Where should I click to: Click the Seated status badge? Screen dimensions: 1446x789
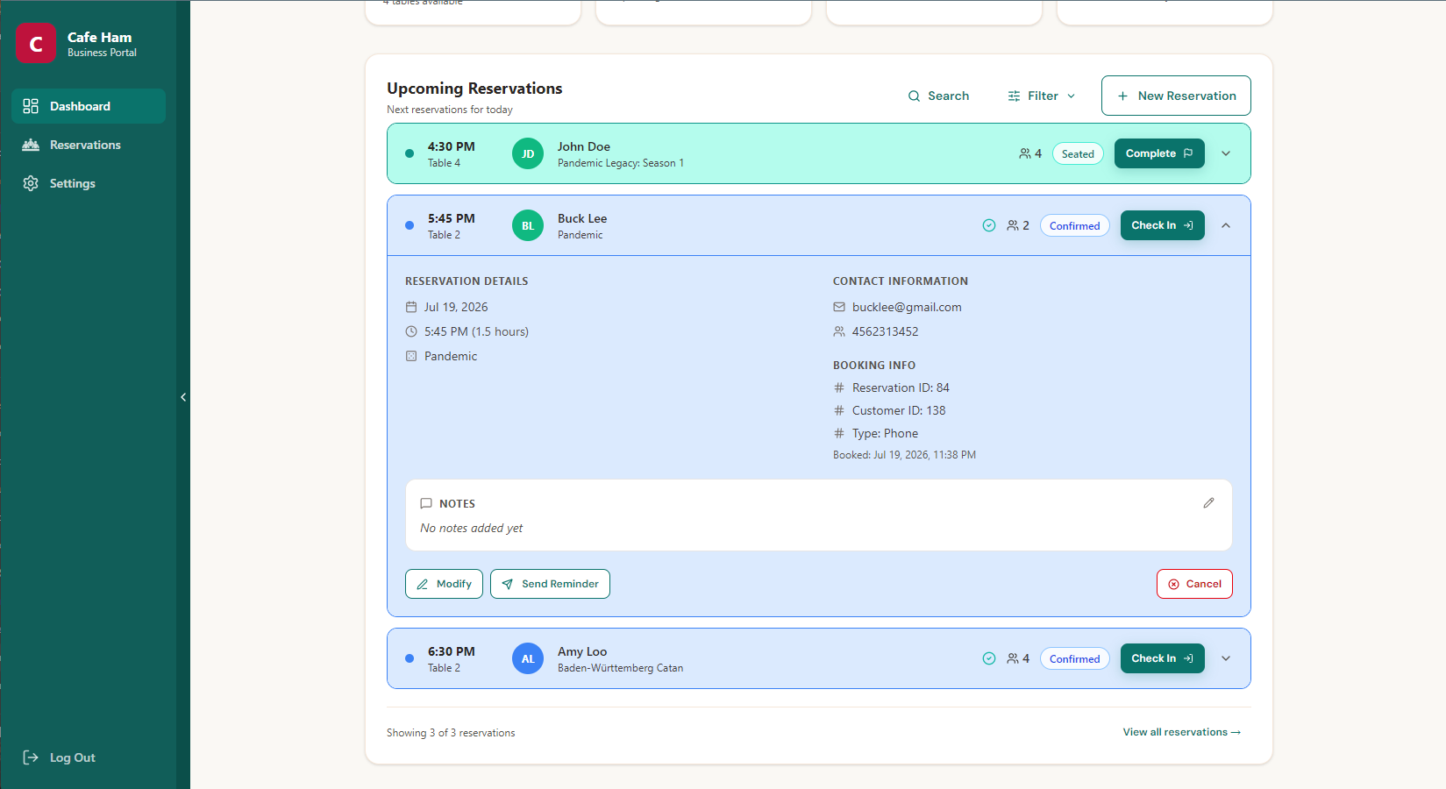coord(1078,153)
